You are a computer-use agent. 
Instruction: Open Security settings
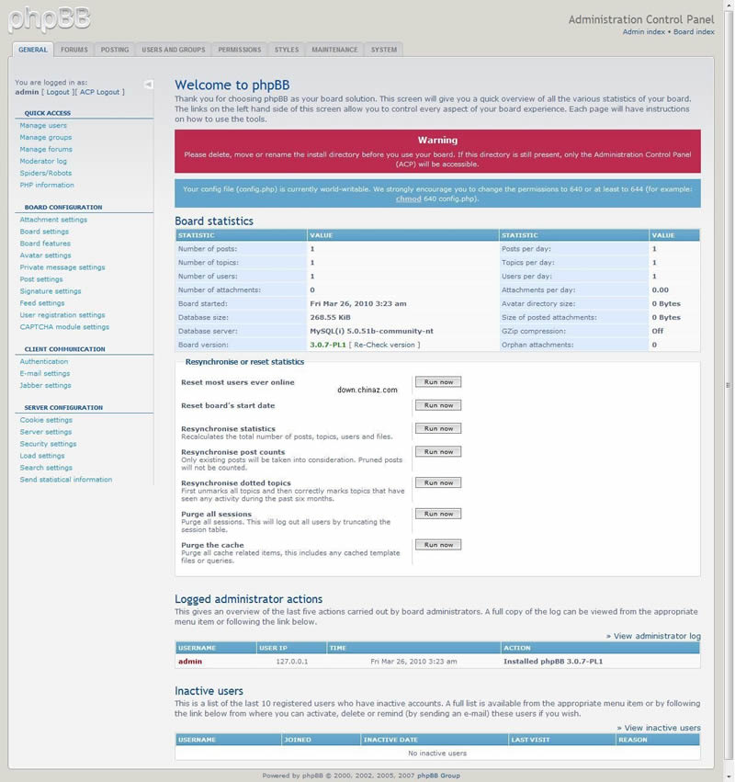click(x=49, y=444)
